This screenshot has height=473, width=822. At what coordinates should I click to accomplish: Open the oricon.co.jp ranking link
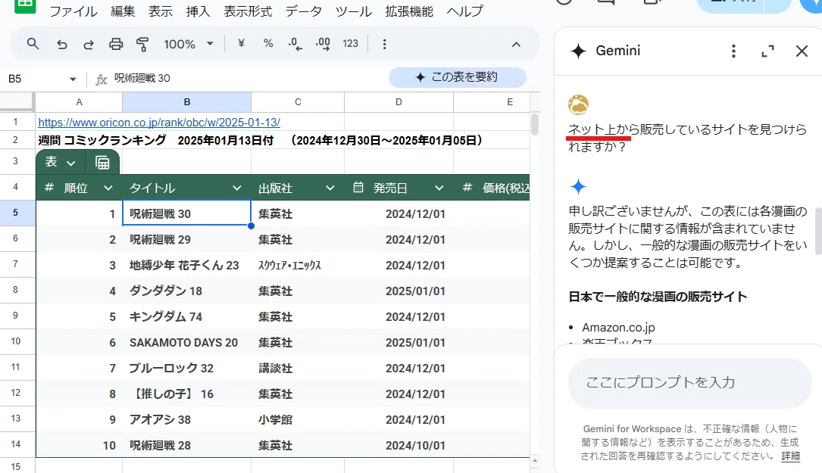[159, 123]
